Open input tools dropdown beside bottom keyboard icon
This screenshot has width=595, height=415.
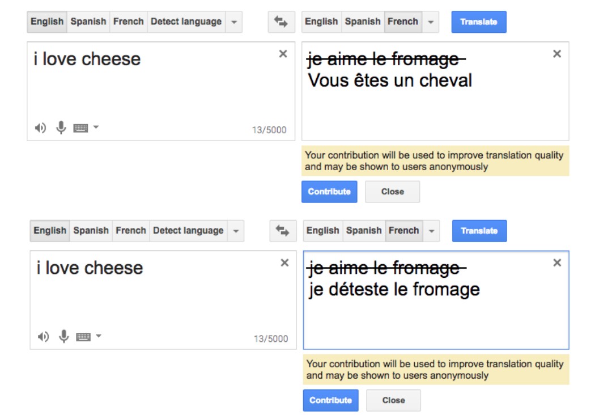pos(99,336)
